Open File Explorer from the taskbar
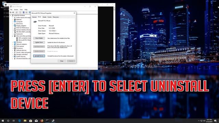This screenshot has height=123, width=219. tap(25, 121)
